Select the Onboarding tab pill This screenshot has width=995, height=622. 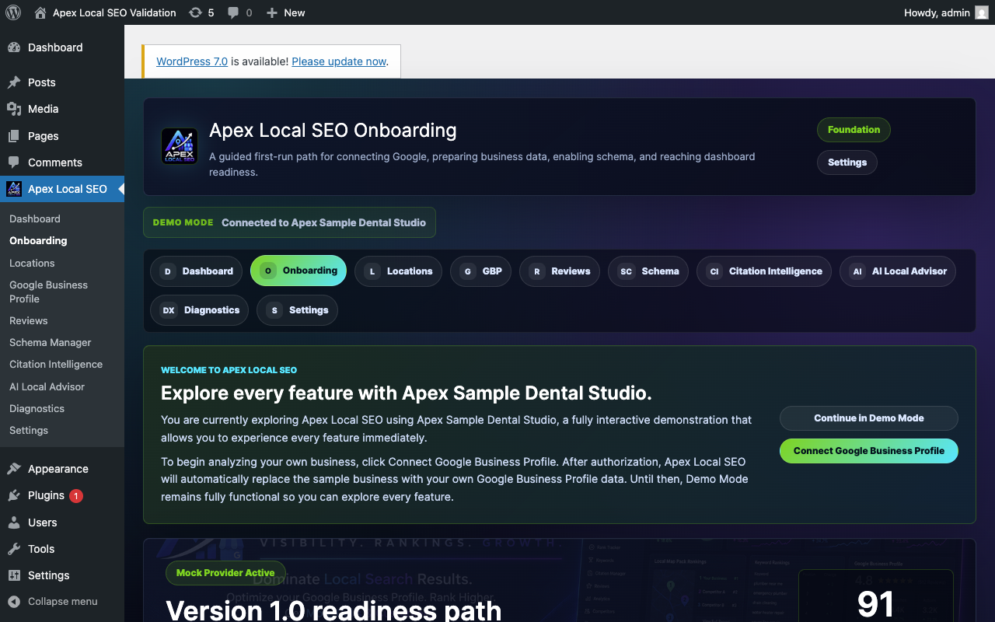(298, 271)
